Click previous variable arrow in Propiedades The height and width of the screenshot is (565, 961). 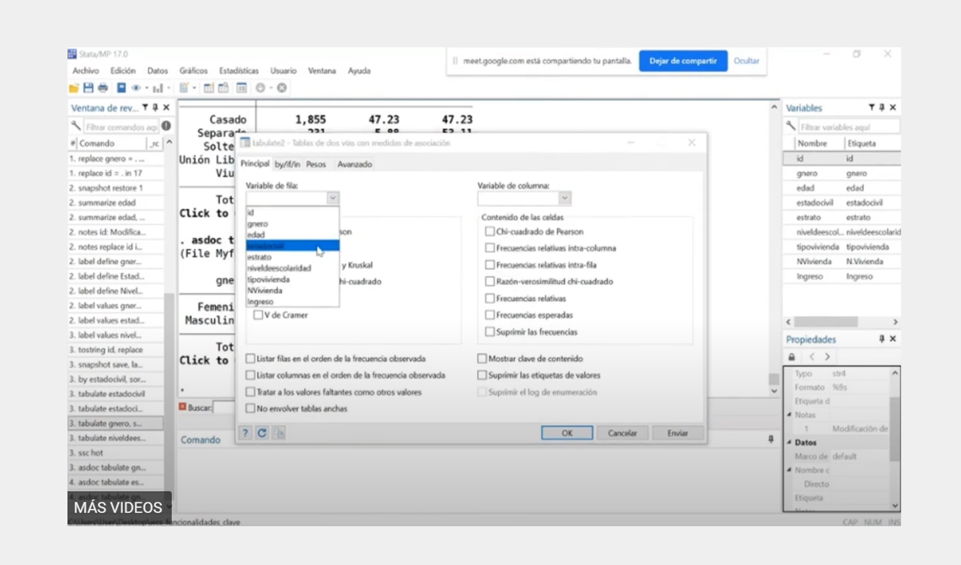coord(812,357)
